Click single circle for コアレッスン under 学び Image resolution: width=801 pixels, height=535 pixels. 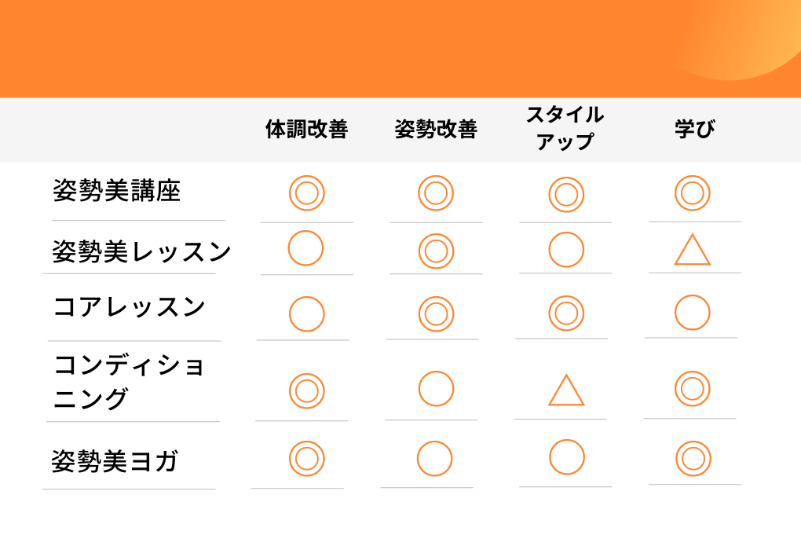(692, 312)
